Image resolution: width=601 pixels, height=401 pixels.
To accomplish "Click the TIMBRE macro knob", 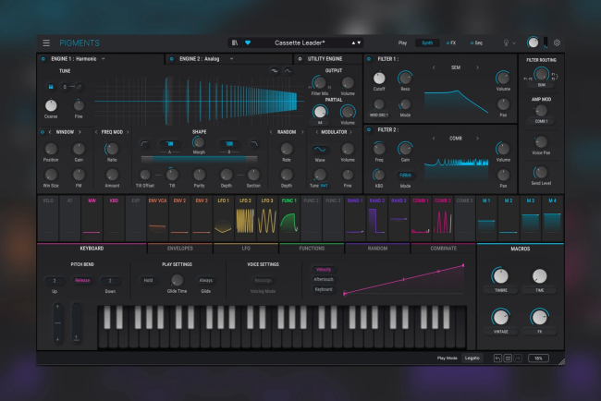I will [x=500, y=276].
